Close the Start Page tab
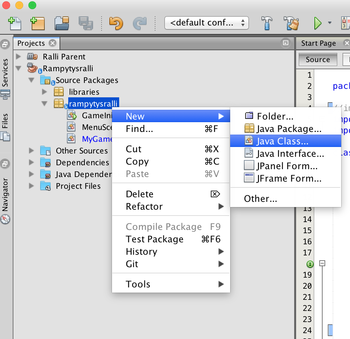The image size is (350, 339). pyautogui.click(x=347, y=43)
